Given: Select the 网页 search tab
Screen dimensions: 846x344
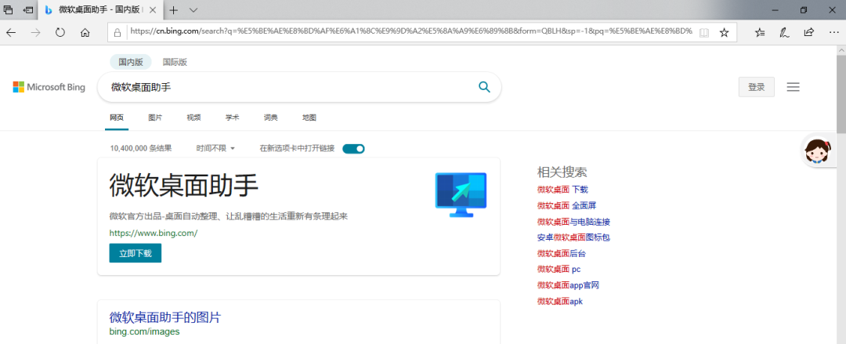Looking at the screenshot, I should (117, 118).
